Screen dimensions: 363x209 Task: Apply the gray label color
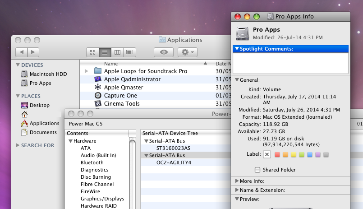tap(326, 154)
